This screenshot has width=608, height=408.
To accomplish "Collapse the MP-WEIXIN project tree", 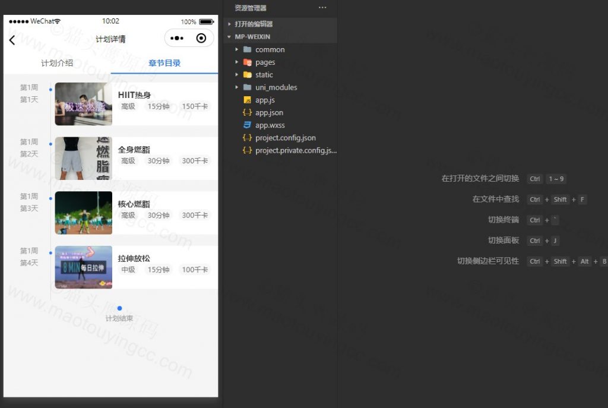I will (229, 37).
